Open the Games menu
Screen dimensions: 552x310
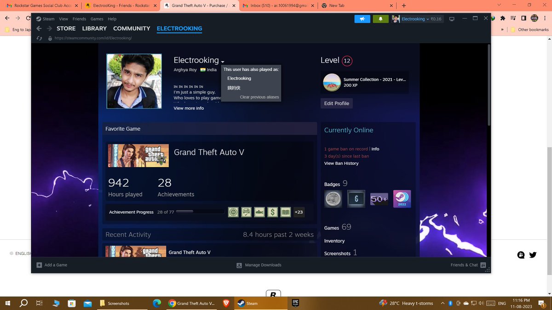97,19
